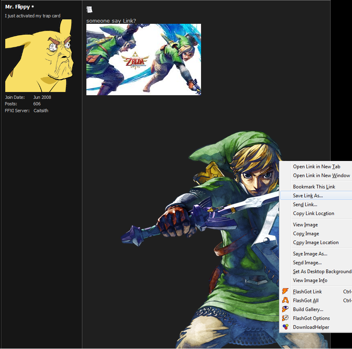The width and height of the screenshot is (352, 349).
Task: Choose Open Link in New Window
Action: pos(316,176)
